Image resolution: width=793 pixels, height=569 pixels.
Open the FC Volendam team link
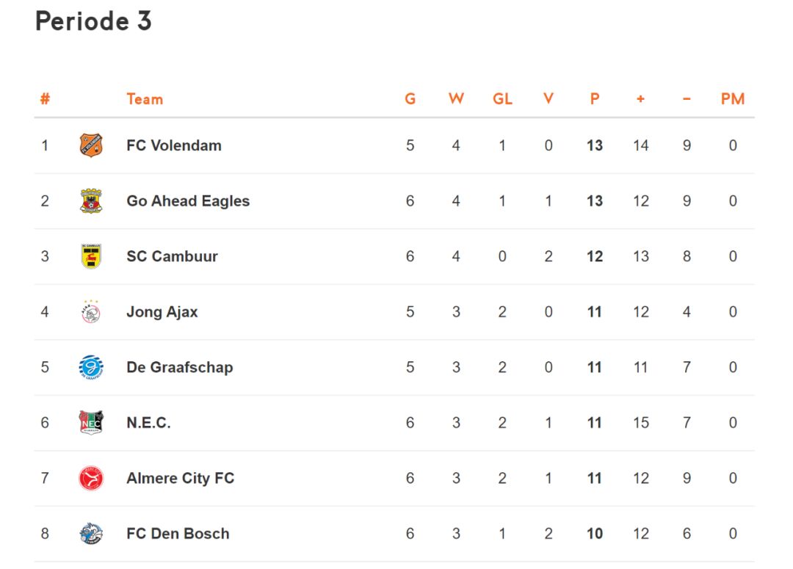point(174,145)
